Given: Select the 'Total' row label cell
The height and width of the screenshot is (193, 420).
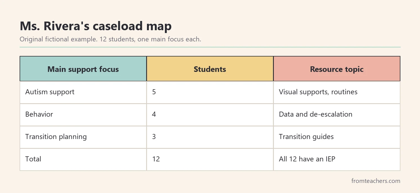Looking at the screenshot, I should point(83,159).
